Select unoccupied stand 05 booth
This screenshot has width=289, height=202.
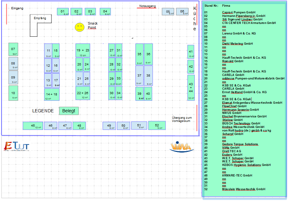point(168,11)
